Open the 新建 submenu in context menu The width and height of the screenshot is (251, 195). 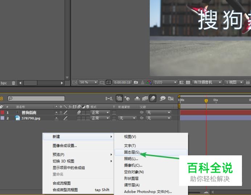[78, 136]
